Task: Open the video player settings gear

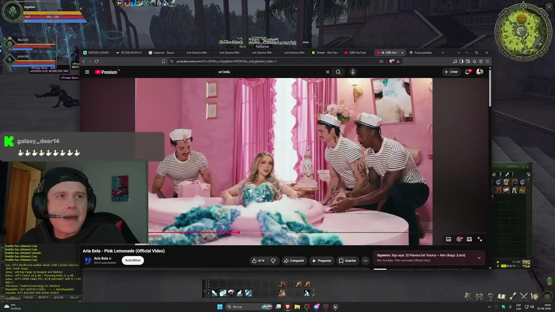Action: point(459,239)
